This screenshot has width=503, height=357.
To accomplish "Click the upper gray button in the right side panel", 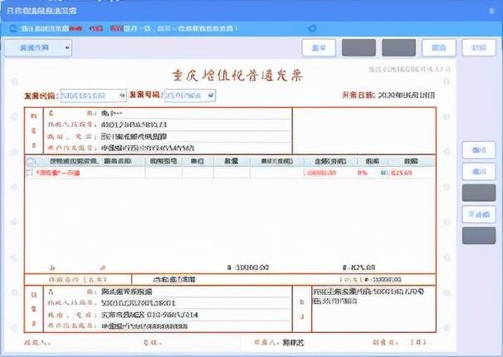I will [x=478, y=193].
